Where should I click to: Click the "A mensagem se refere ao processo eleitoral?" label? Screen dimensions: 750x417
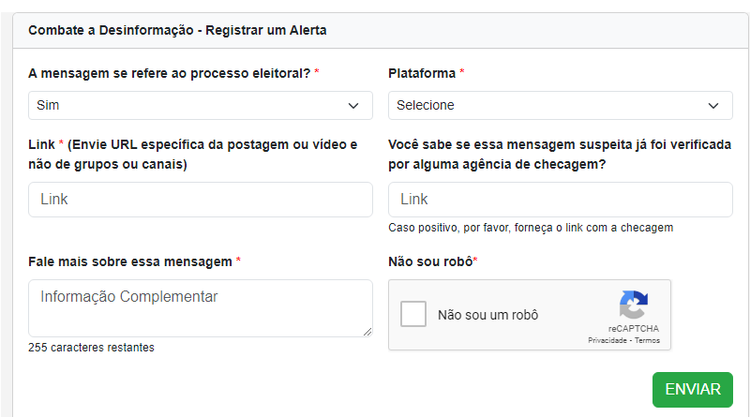pos(170,73)
